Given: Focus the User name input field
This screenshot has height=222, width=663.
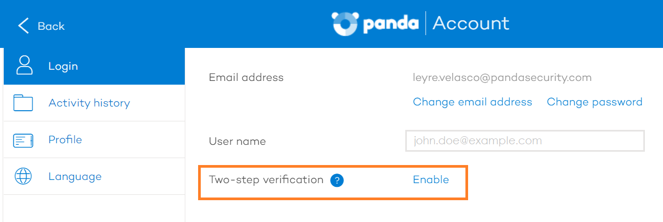Looking at the screenshot, I should [x=525, y=141].
